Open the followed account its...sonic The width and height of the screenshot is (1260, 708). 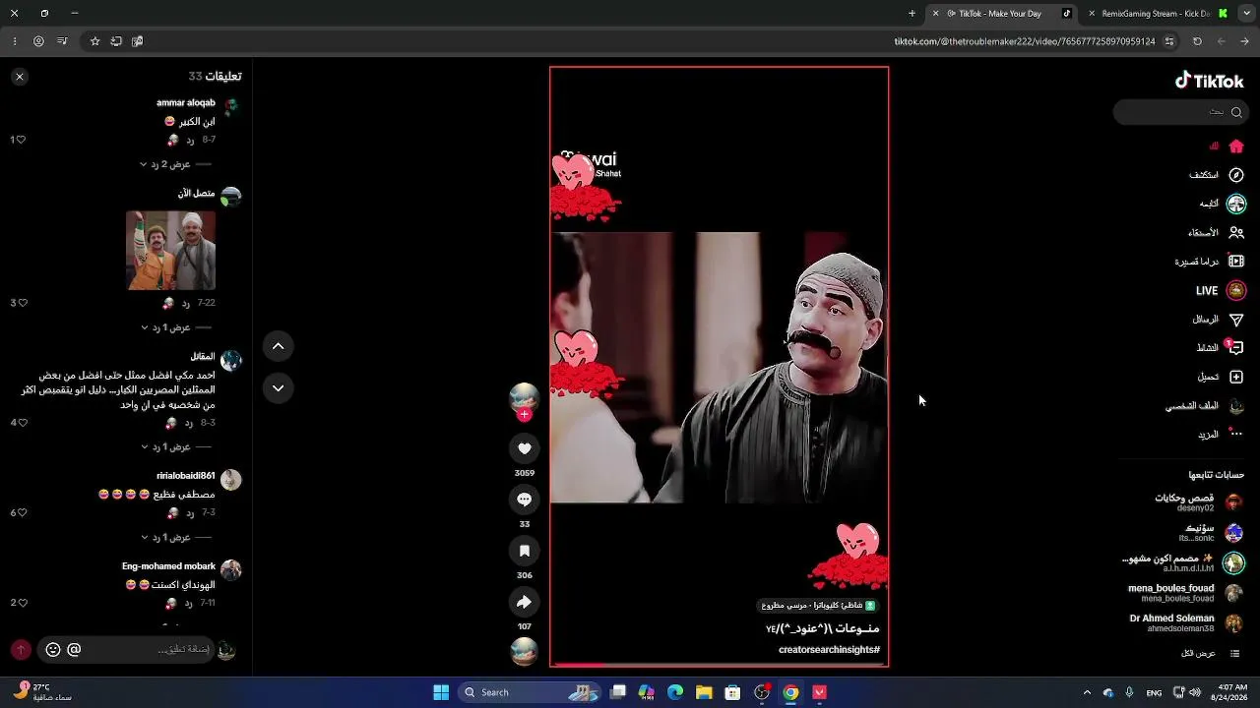(1211, 533)
